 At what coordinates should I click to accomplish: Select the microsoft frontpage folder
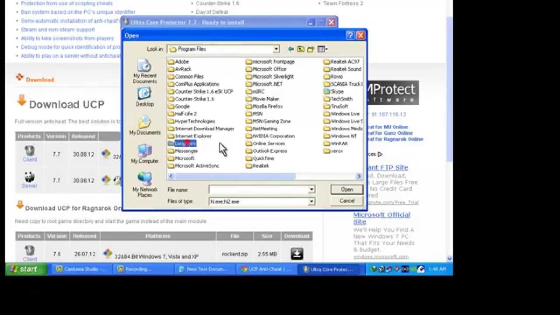point(270,62)
